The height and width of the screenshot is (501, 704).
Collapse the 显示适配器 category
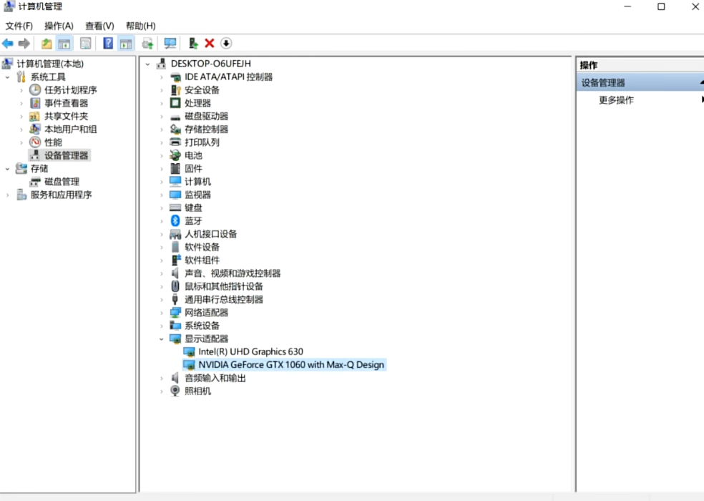[162, 339]
